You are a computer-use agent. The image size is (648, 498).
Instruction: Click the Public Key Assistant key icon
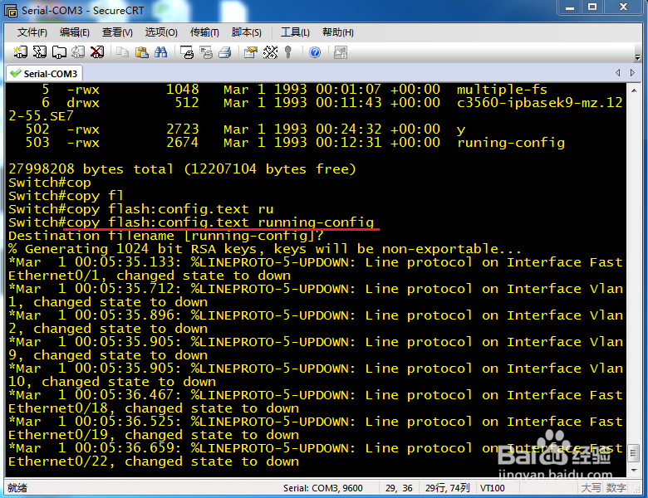tap(288, 52)
